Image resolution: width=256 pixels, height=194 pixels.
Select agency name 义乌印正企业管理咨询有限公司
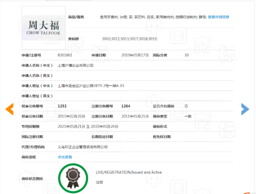click(x=83, y=147)
